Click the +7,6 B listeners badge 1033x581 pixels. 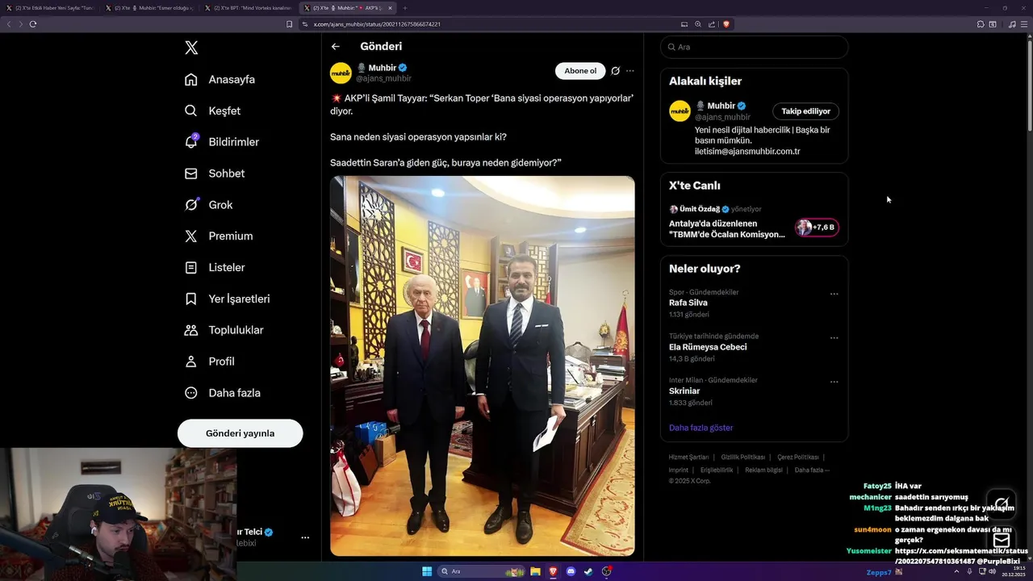tap(817, 228)
